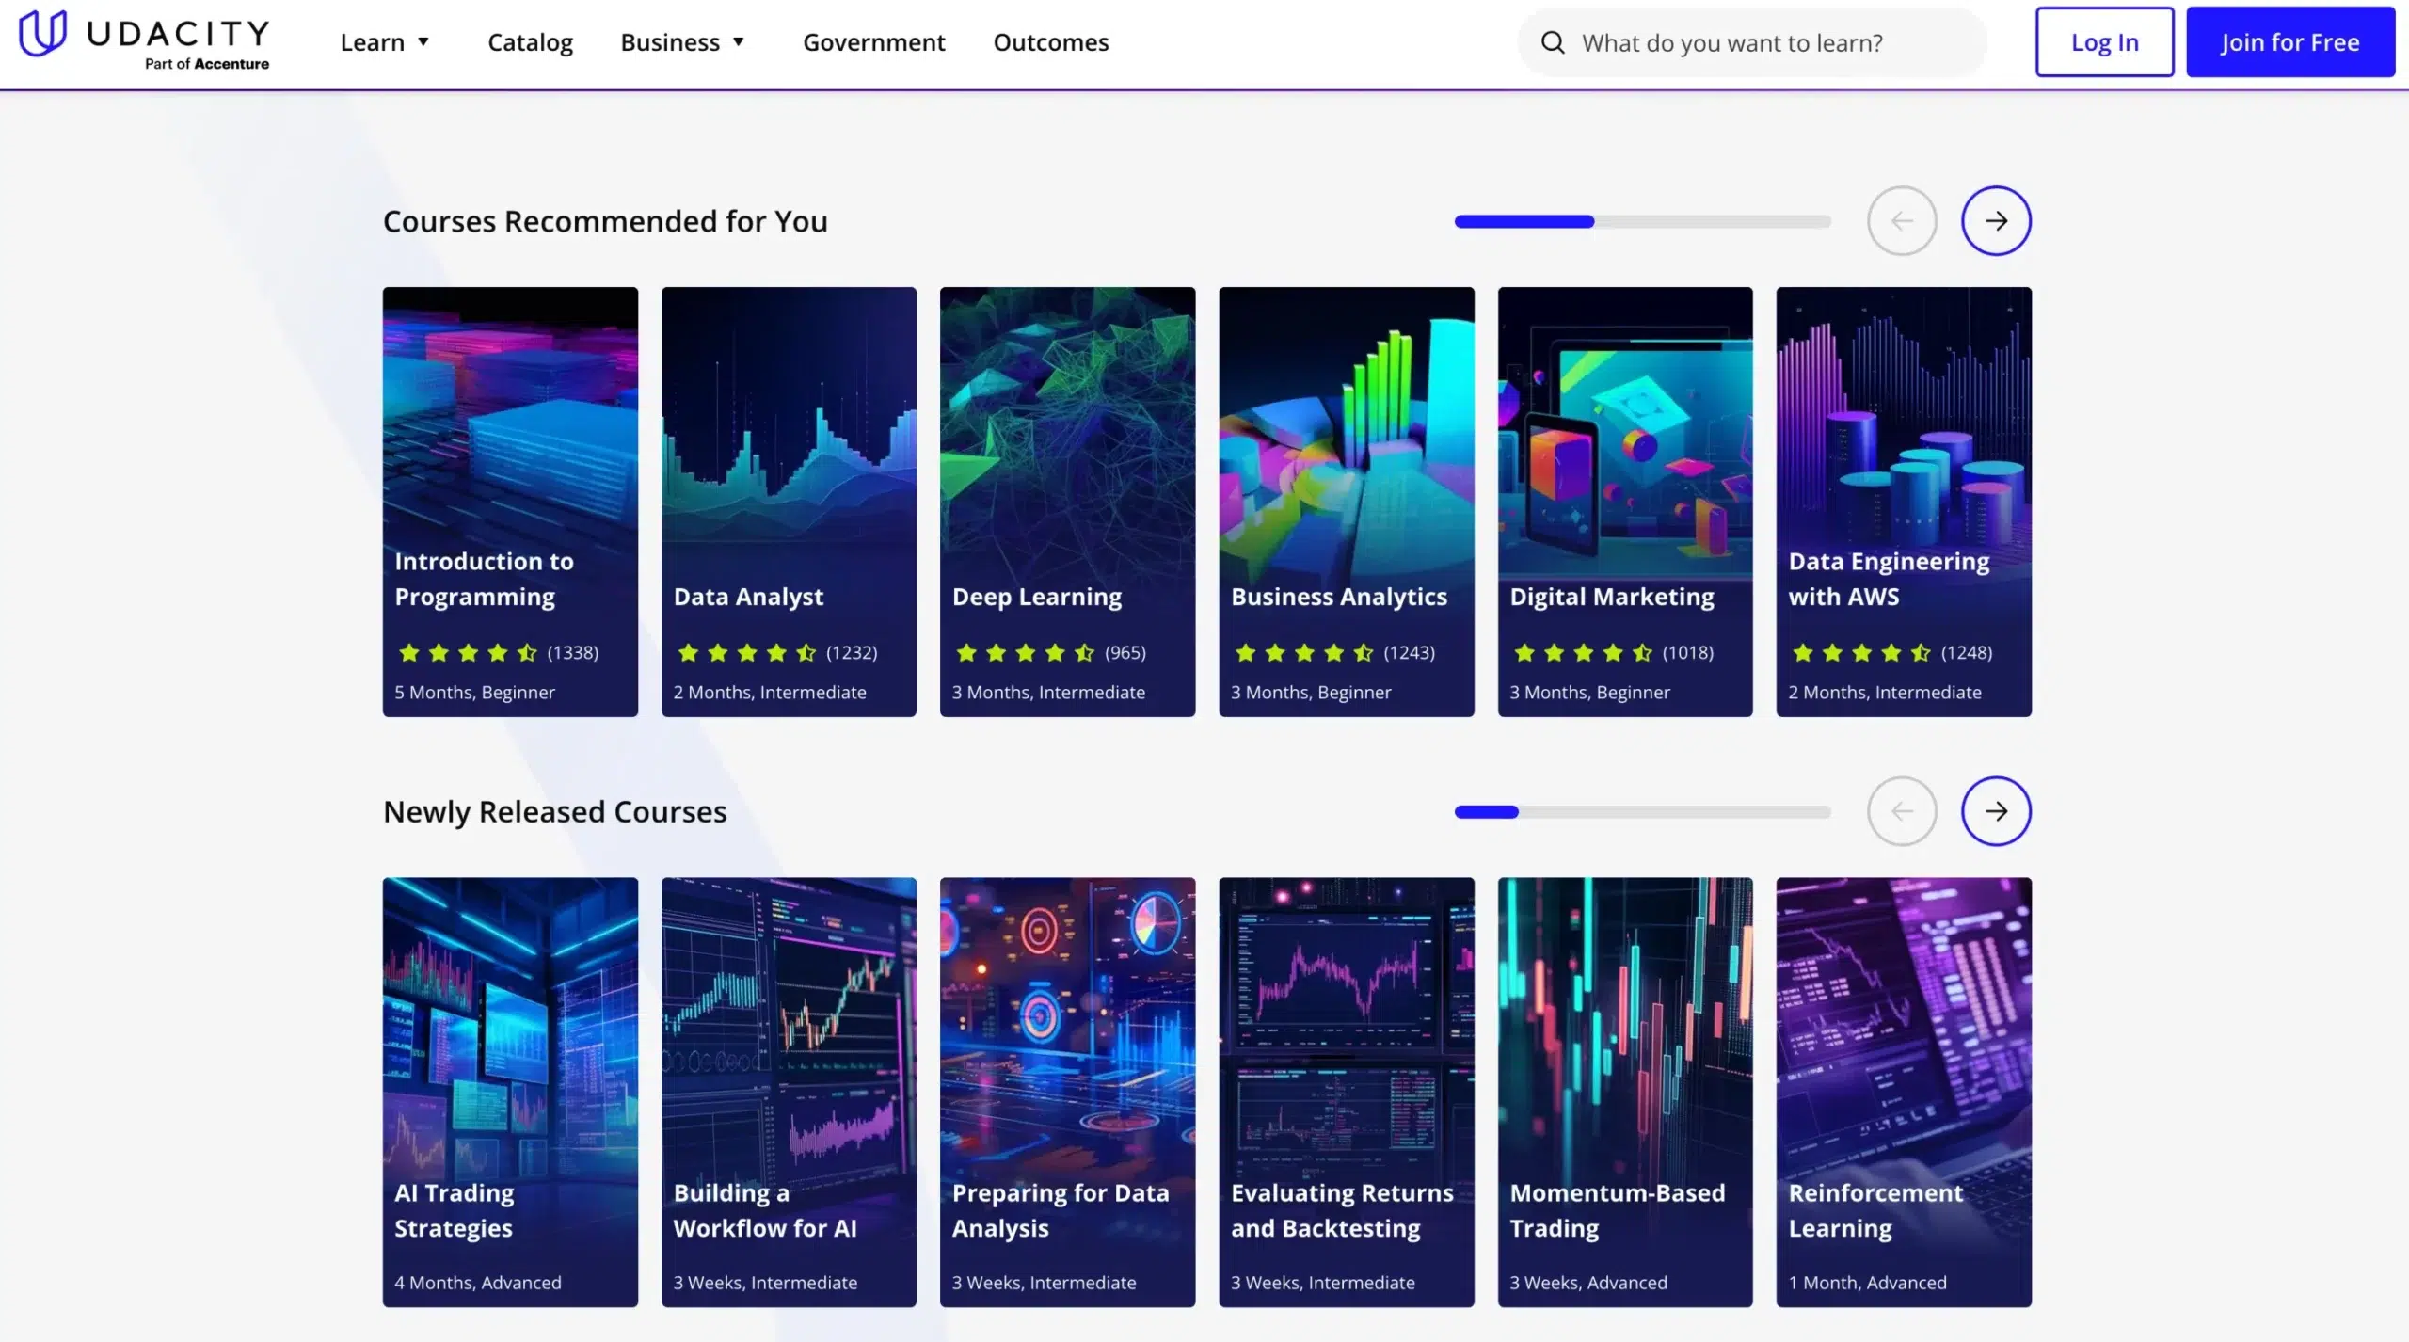Click '(1248)' review count
This screenshot has width=2409, height=1342.
click(x=1967, y=652)
